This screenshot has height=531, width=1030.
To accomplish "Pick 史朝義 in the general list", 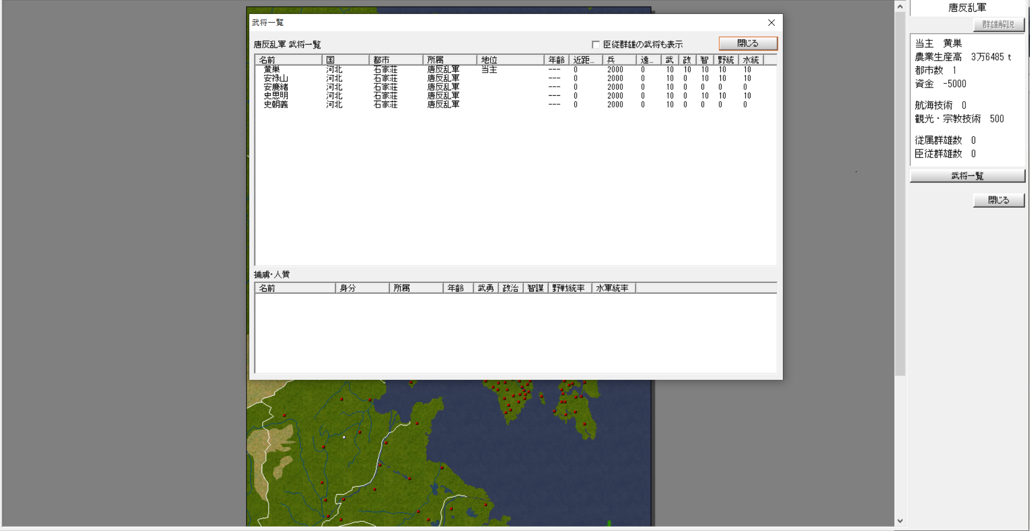I will (276, 104).
